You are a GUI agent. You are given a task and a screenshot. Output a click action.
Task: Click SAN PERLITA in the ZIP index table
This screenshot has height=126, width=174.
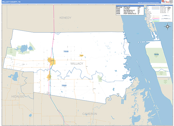(128, 12)
